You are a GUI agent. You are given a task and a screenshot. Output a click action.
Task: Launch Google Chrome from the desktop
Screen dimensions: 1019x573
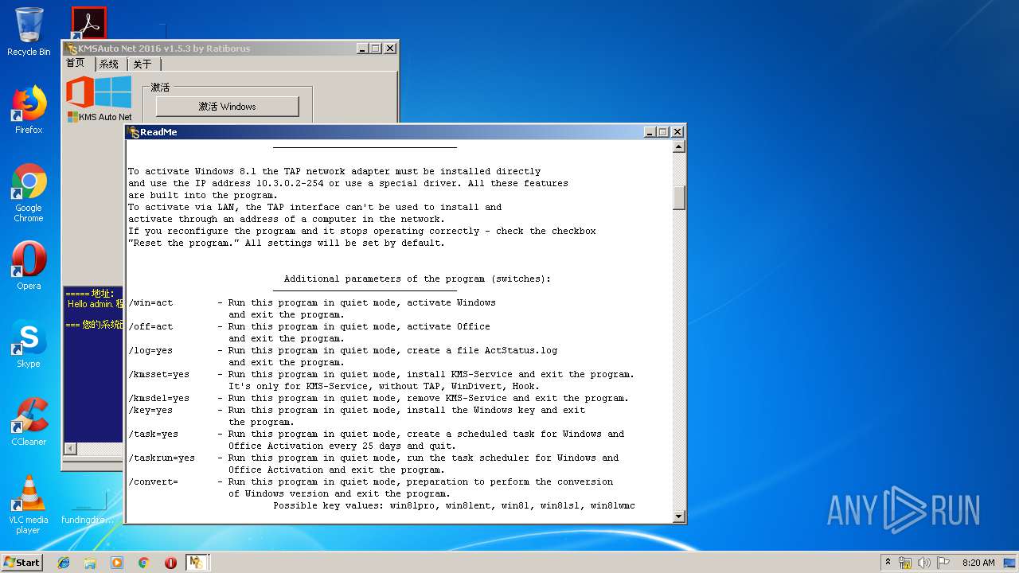pyautogui.click(x=29, y=193)
